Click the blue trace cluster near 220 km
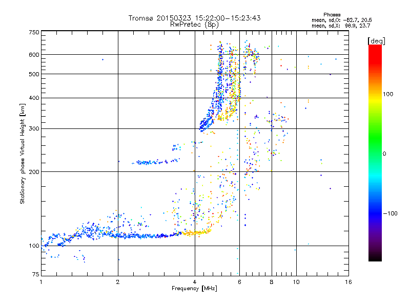 coord(156,162)
